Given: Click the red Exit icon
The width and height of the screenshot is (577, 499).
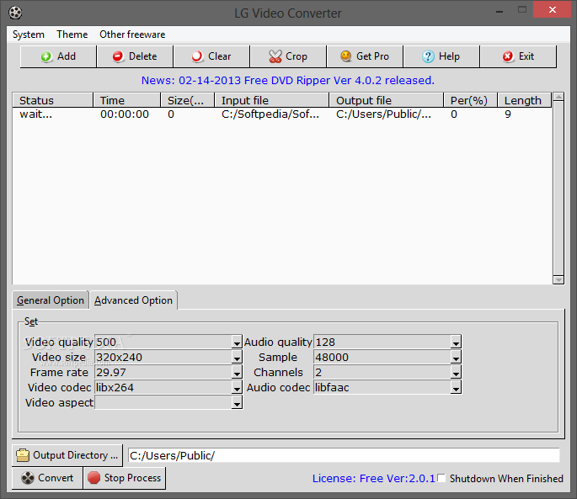Looking at the screenshot, I should (x=508, y=56).
